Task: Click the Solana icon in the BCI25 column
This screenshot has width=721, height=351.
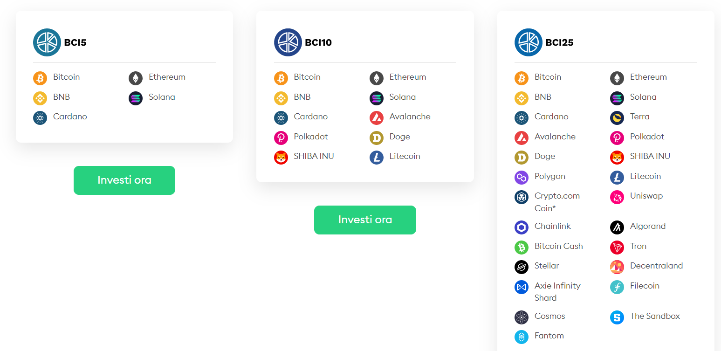Action: click(x=617, y=98)
